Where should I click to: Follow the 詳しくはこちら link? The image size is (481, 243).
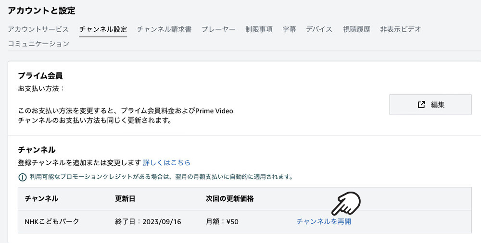click(166, 163)
